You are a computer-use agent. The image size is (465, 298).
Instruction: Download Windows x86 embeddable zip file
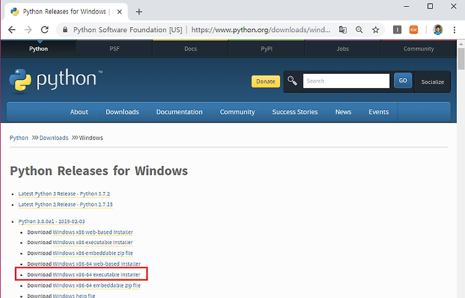[x=93, y=253]
